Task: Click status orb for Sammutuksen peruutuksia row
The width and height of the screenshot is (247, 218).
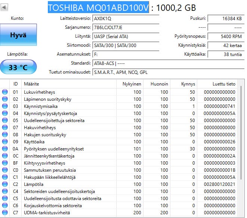Action: pos(5,170)
